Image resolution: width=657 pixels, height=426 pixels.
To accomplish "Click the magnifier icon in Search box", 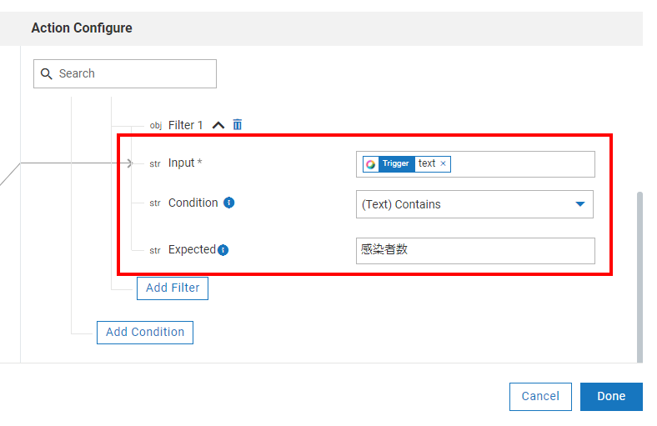I will (x=47, y=74).
